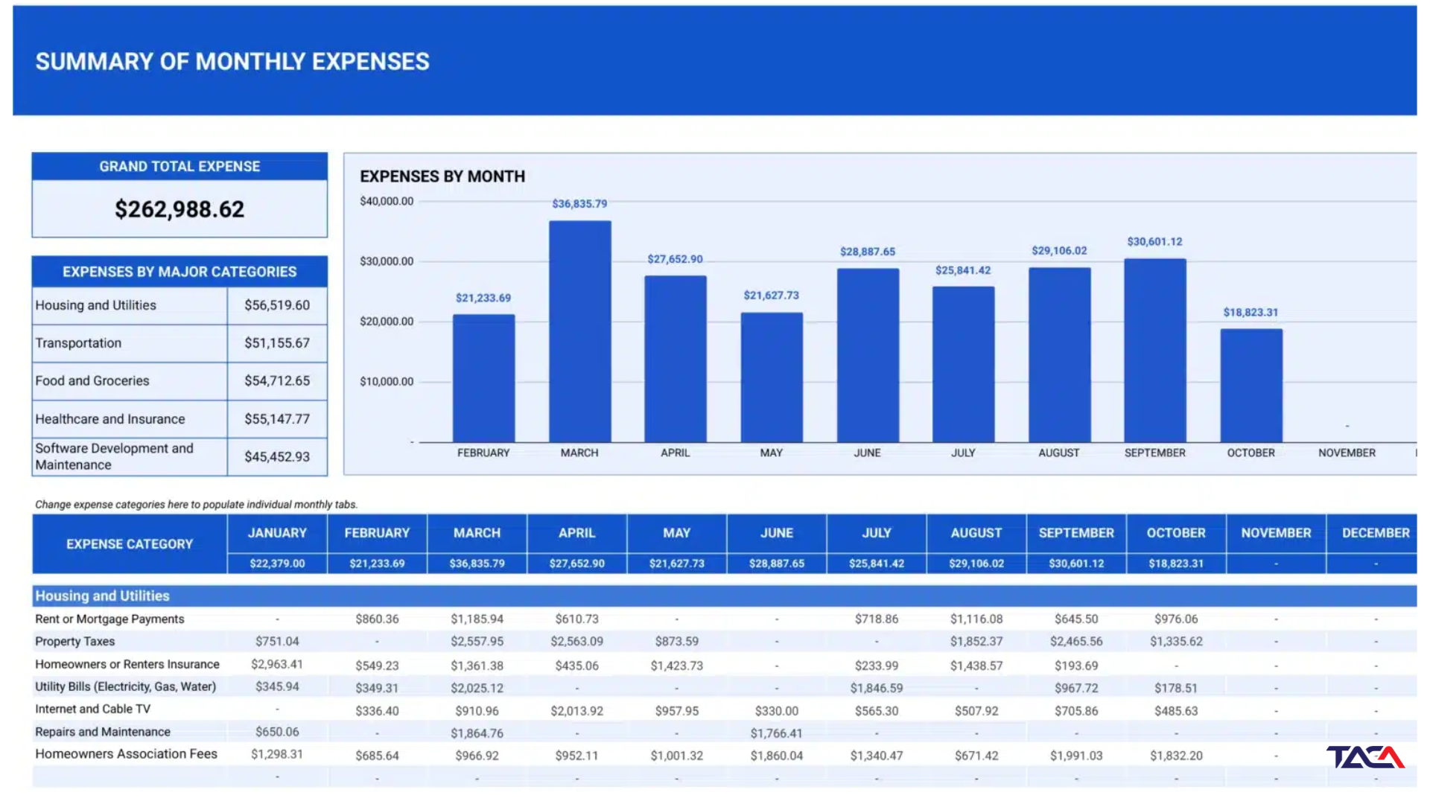Click the Property Taxes row label
The width and height of the screenshot is (1430, 804).
(75, 641)
